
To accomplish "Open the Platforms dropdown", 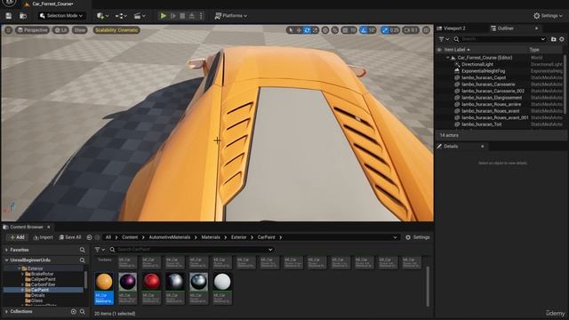I will click(x=231, y=16).
